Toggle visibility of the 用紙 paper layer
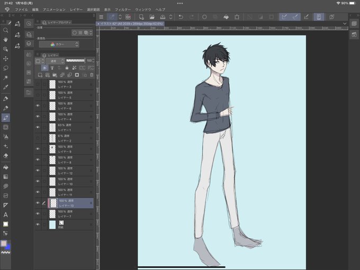This screenshot has width=360, height=270. pos(38,224)
